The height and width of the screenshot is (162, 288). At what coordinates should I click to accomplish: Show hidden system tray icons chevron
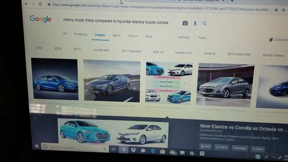click(274, 157)
